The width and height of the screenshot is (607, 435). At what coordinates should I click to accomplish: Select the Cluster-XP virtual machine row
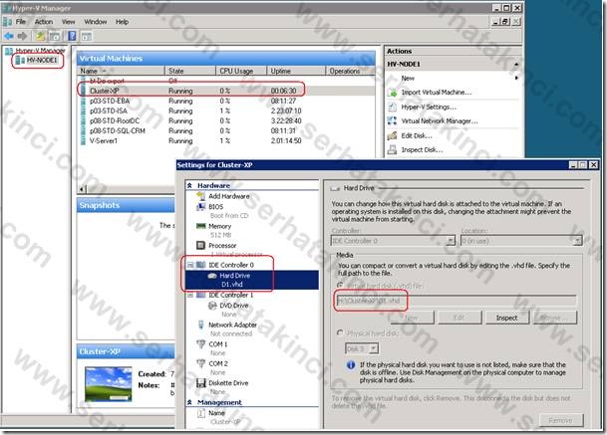tap(226, 91)
